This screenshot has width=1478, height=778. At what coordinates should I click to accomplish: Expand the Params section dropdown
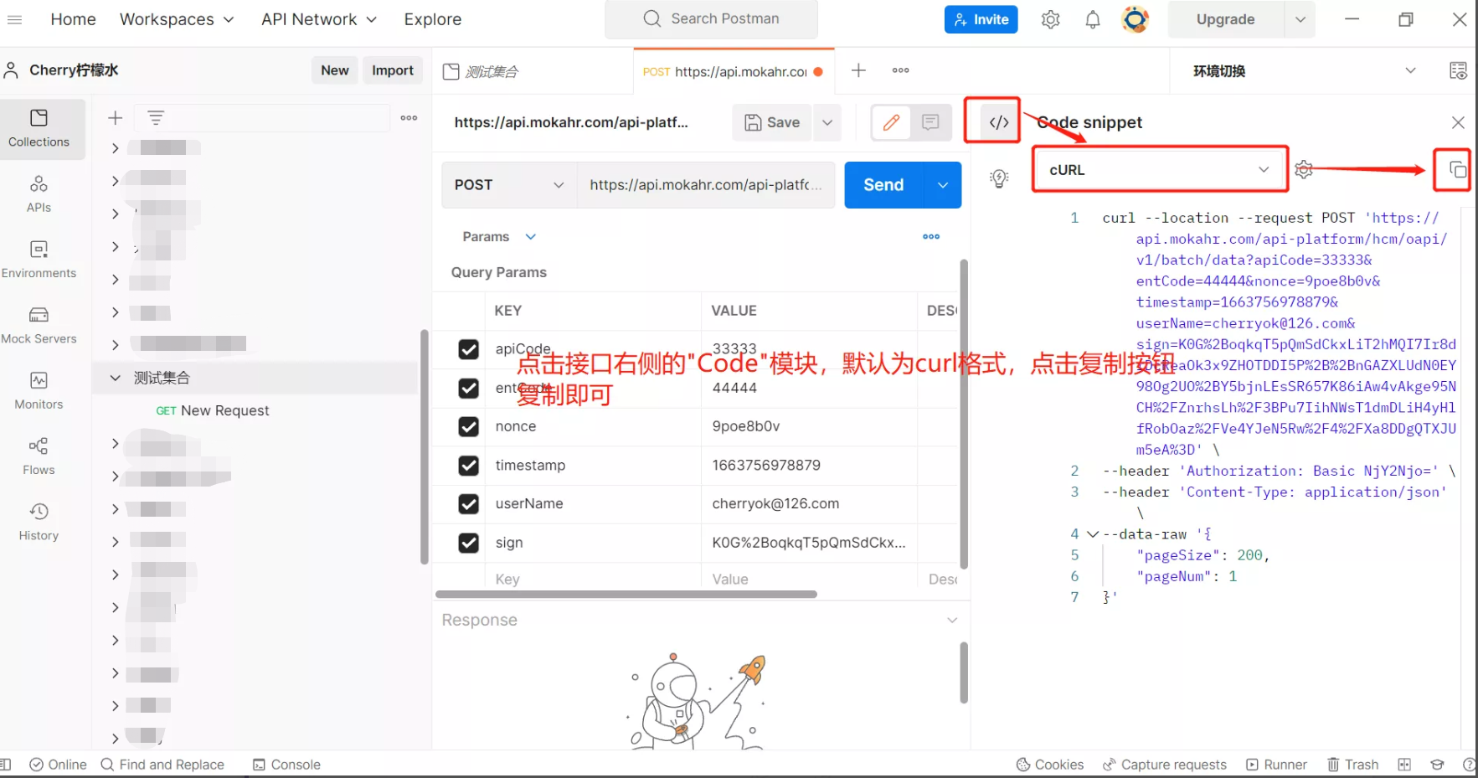530,237
